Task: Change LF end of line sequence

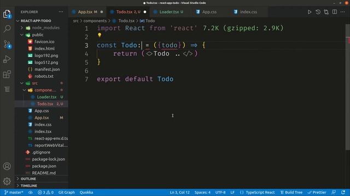Action: [x=232, y=192]
